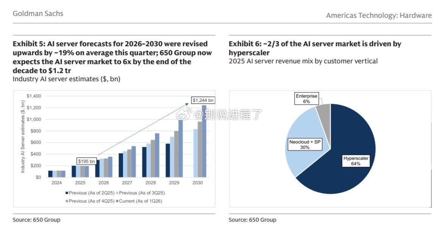Image resolution: width=440 pixels, height=228 pixels.
Task: Click the $1,244 bn data label
Action: point(203,100)
